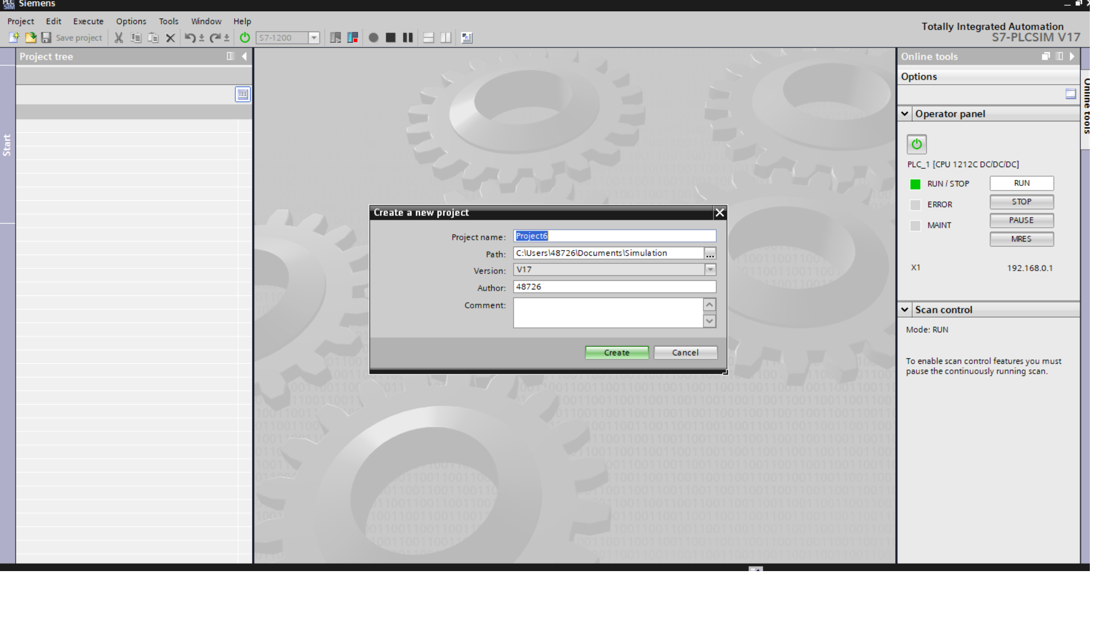This screenshot has width=1099, height=618.
Task: Click the IP address 192.168.0.1
Action: click(1030, 268)
